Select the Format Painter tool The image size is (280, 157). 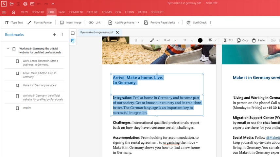click(x=40, y=22)
